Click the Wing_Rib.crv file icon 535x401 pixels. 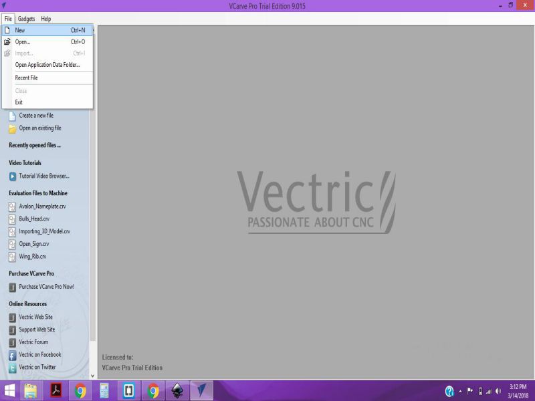(12, 257)
